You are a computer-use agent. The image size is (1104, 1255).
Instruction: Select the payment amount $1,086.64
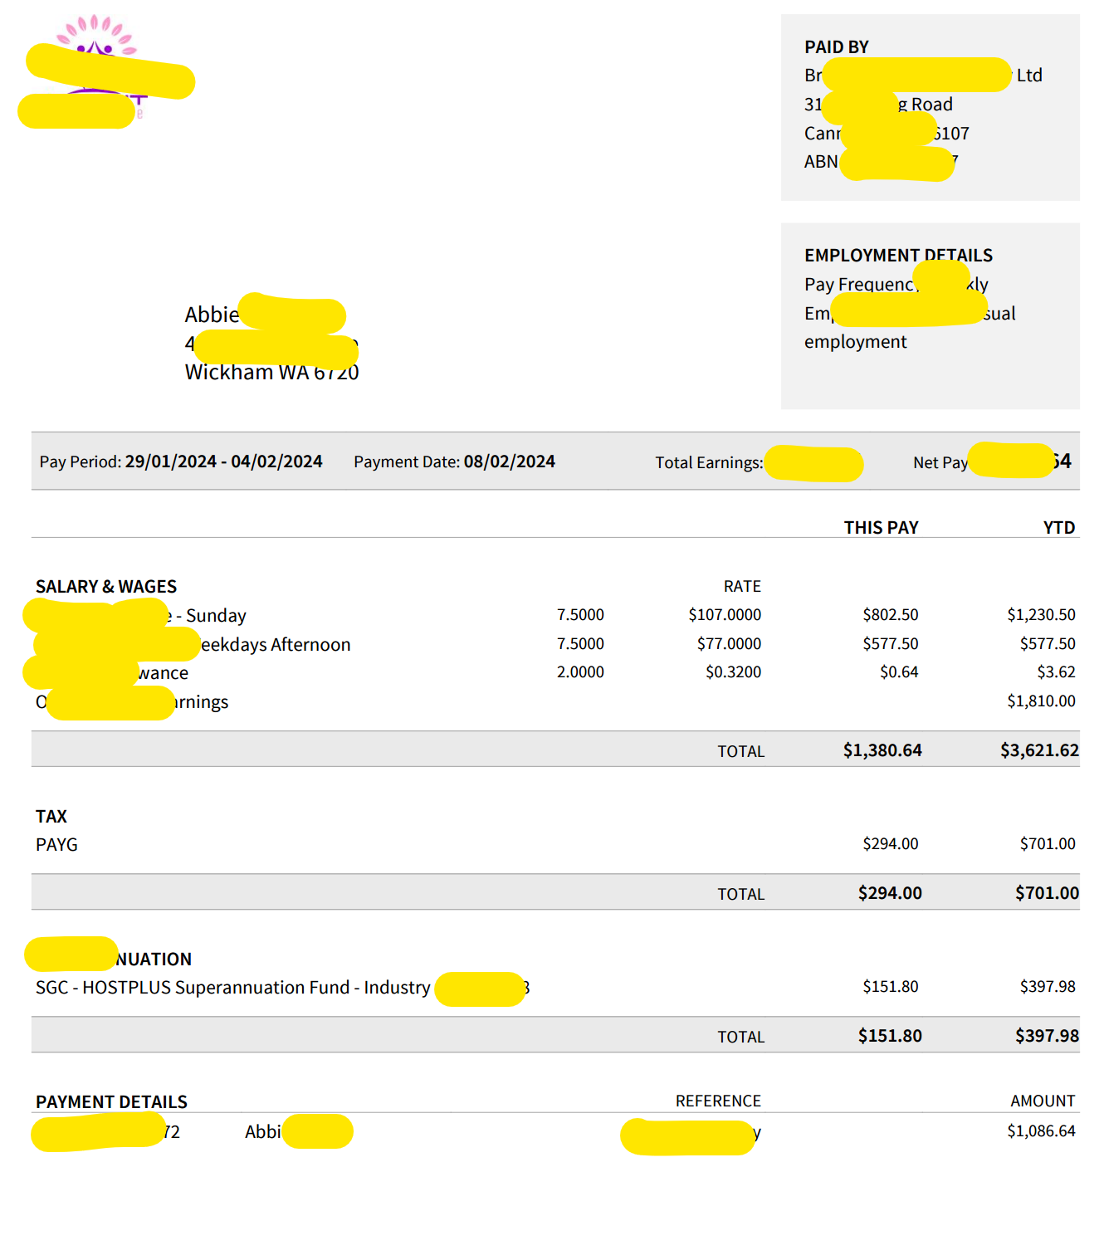point(1041,1131)
